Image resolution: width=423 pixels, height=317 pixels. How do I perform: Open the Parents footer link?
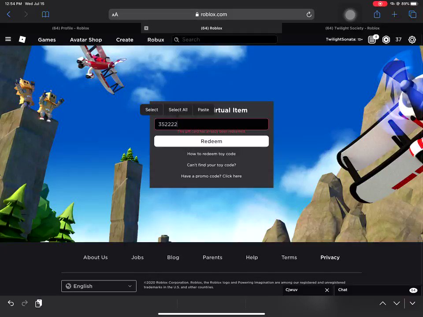coord(212,258)
